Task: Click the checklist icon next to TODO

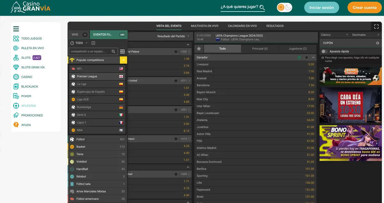Action: [x=93, y=43]
